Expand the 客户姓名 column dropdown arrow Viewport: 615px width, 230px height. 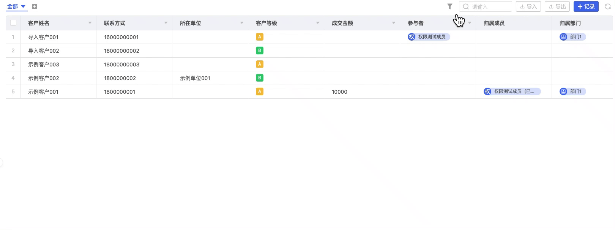(x=90, y=23)
